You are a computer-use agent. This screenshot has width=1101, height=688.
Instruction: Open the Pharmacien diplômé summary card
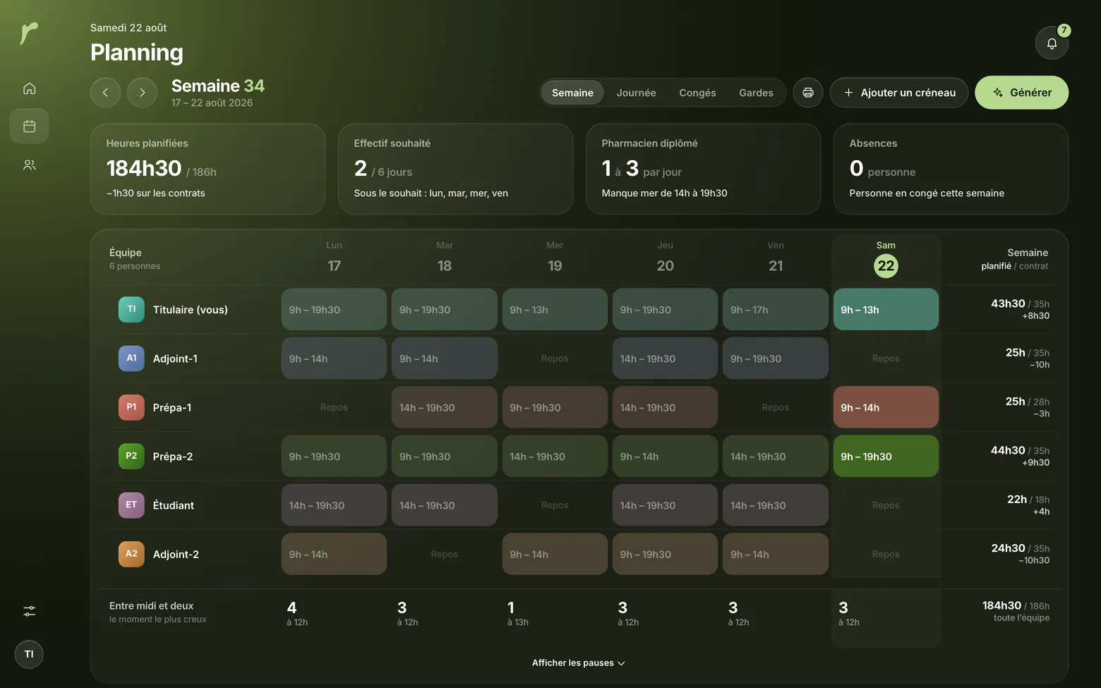click(704, 169)
